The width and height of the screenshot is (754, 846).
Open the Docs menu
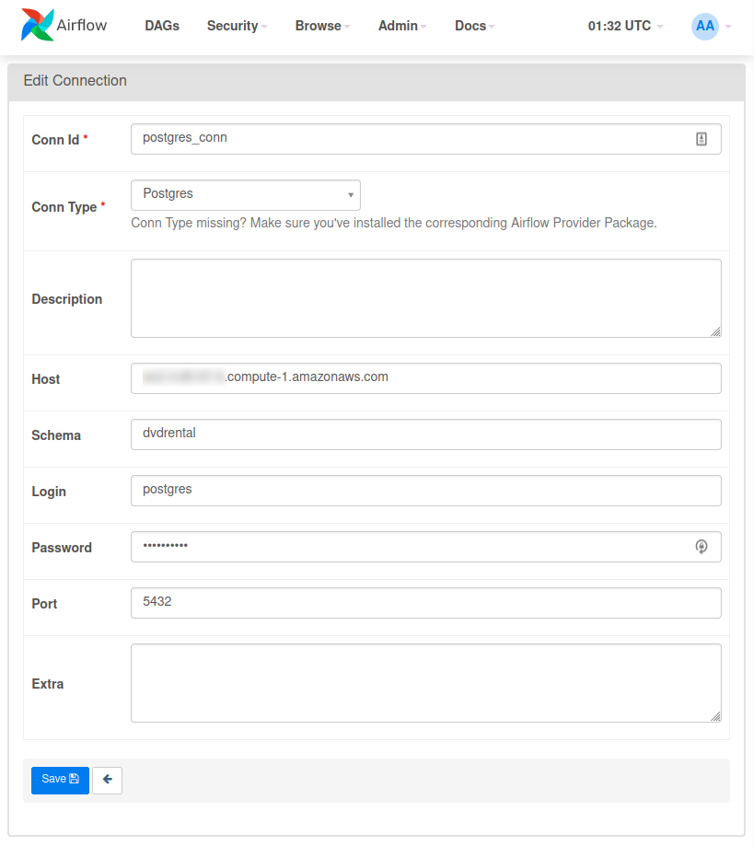pos(474,26)
